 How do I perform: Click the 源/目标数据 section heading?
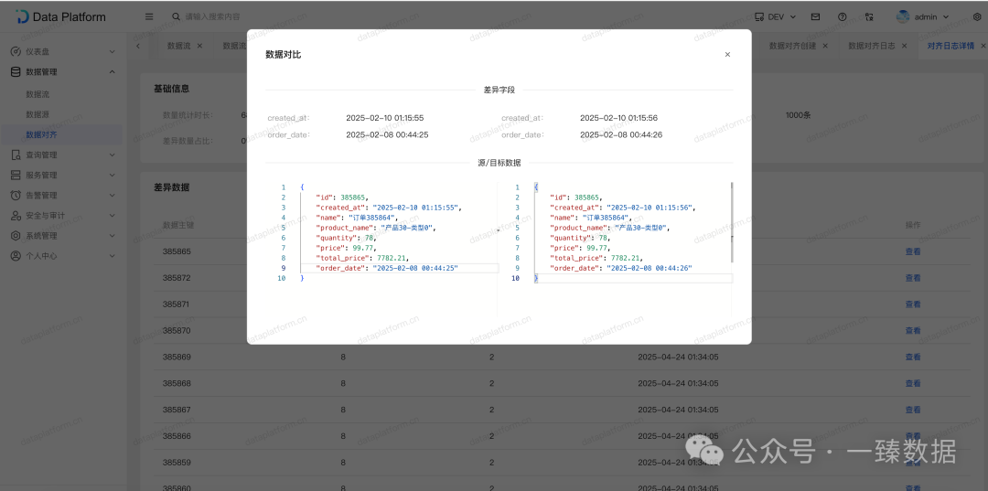click(x=499, y=163)
